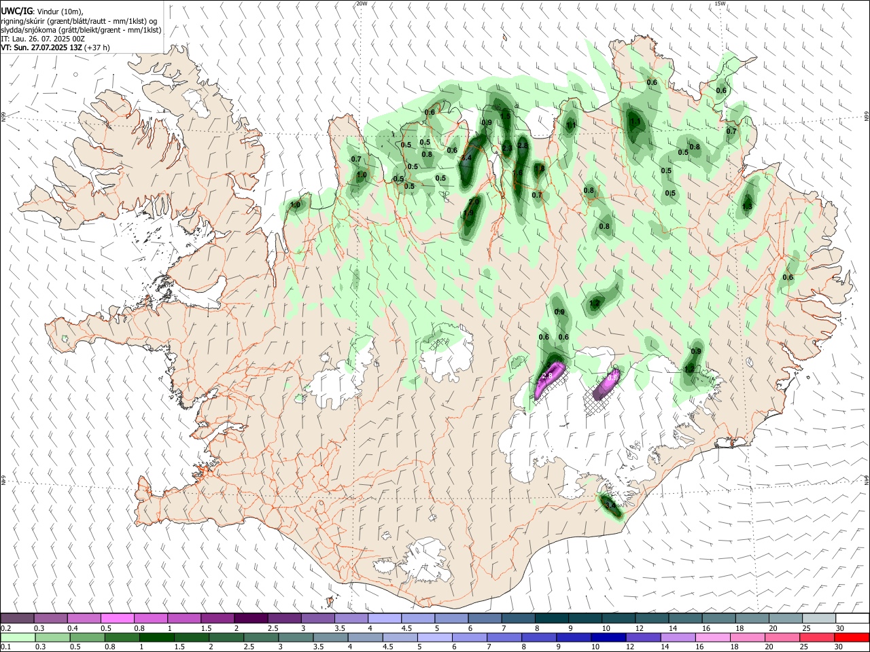Click the 0.6 value near the far east coast
The image size is (870, 652).
788,277
